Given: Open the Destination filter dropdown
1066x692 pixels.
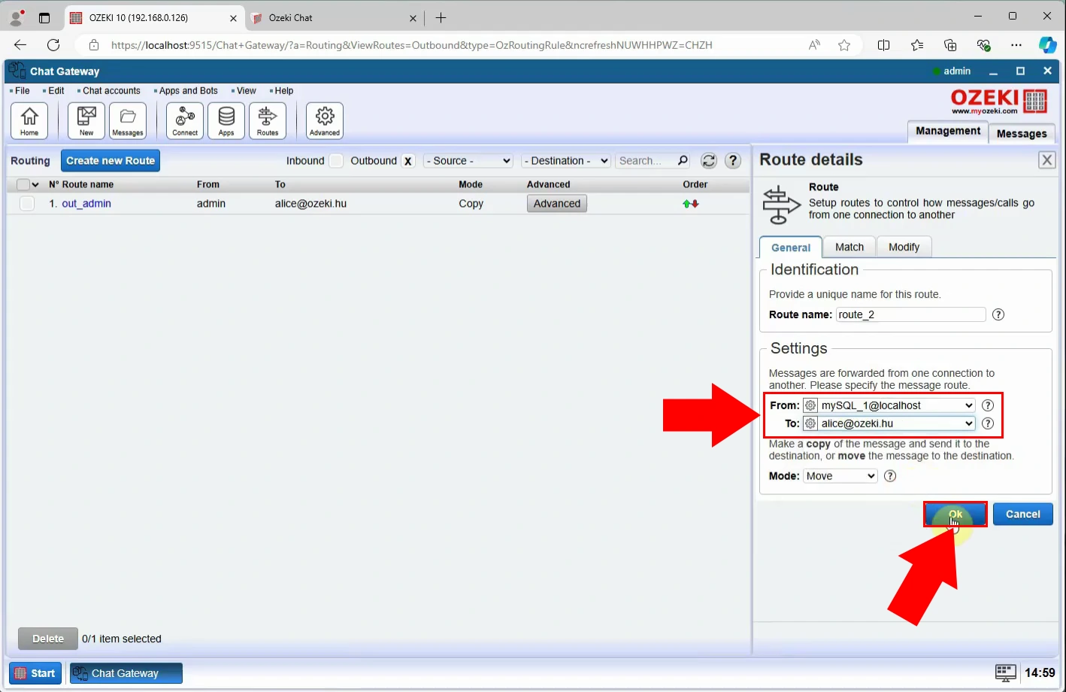Looking at the screenshot, I should click(x=566, y=160).
